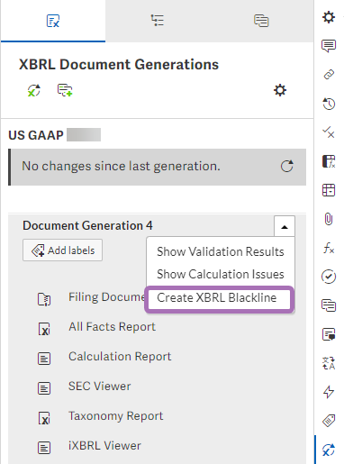344x464 pixels.
Task: Click the Filing Document file icon
Action: pyautogui.click(x=44, y=299)
